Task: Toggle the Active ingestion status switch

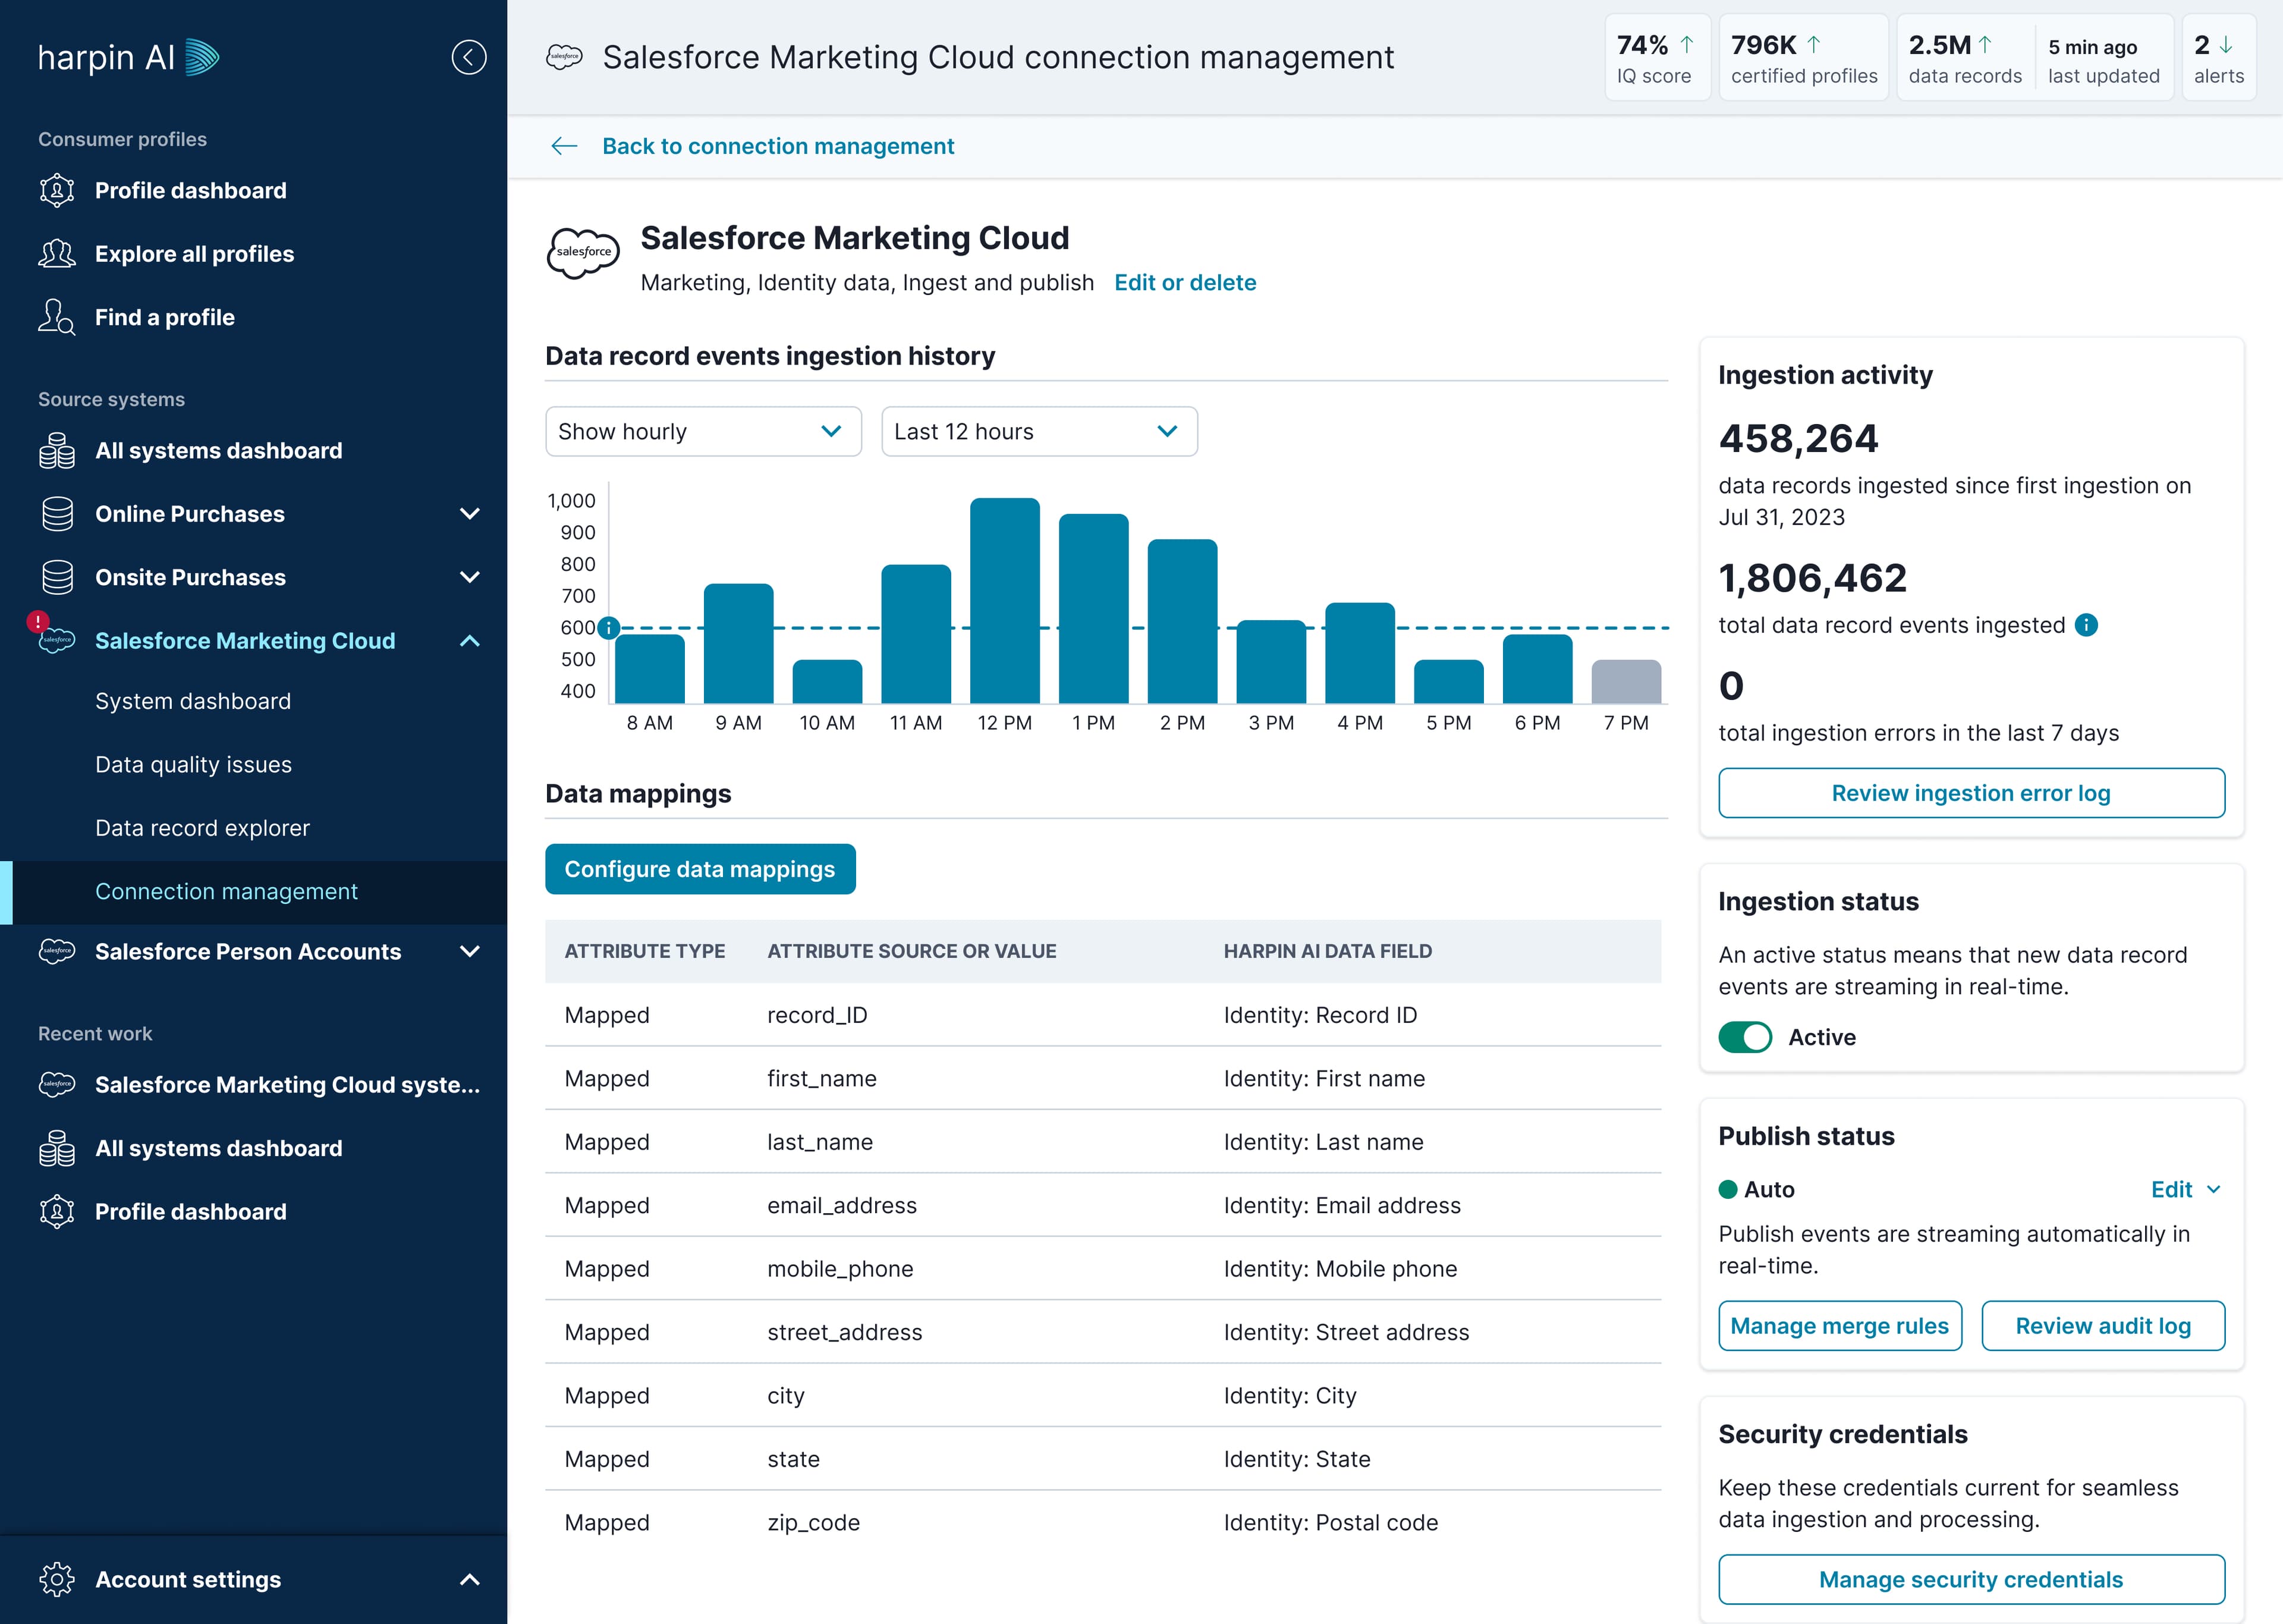Action: point(1745,1037)
